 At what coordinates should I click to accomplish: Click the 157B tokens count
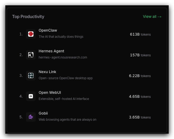(x=140, y=55)
